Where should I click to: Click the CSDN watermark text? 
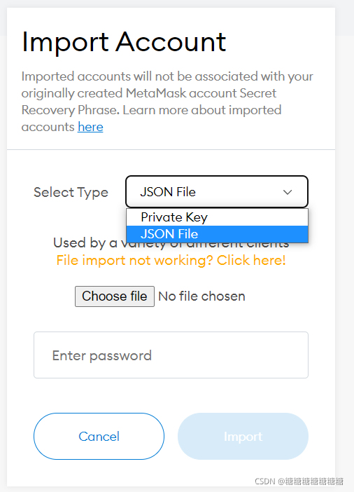click(x=299, y=481)
